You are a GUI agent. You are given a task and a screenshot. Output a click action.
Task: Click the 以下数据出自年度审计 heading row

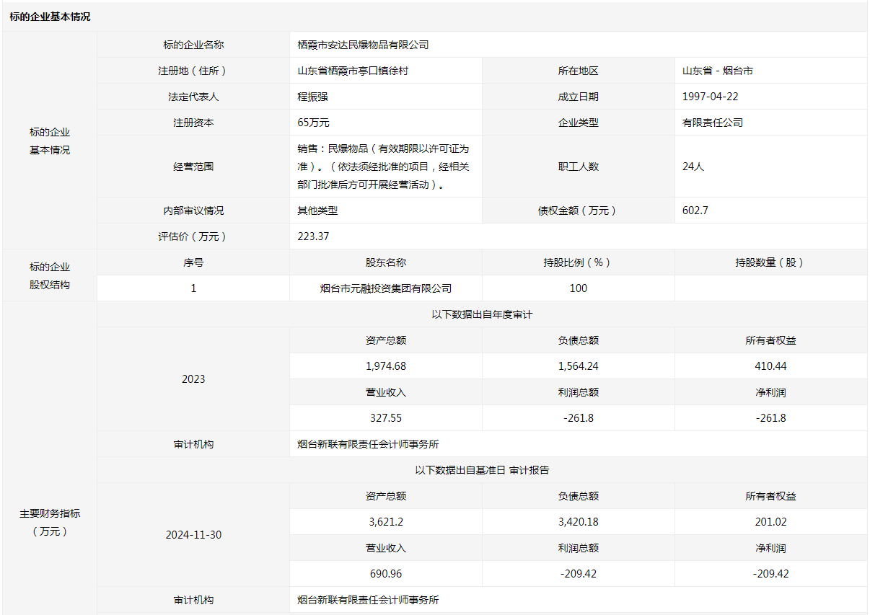[482, 314]
